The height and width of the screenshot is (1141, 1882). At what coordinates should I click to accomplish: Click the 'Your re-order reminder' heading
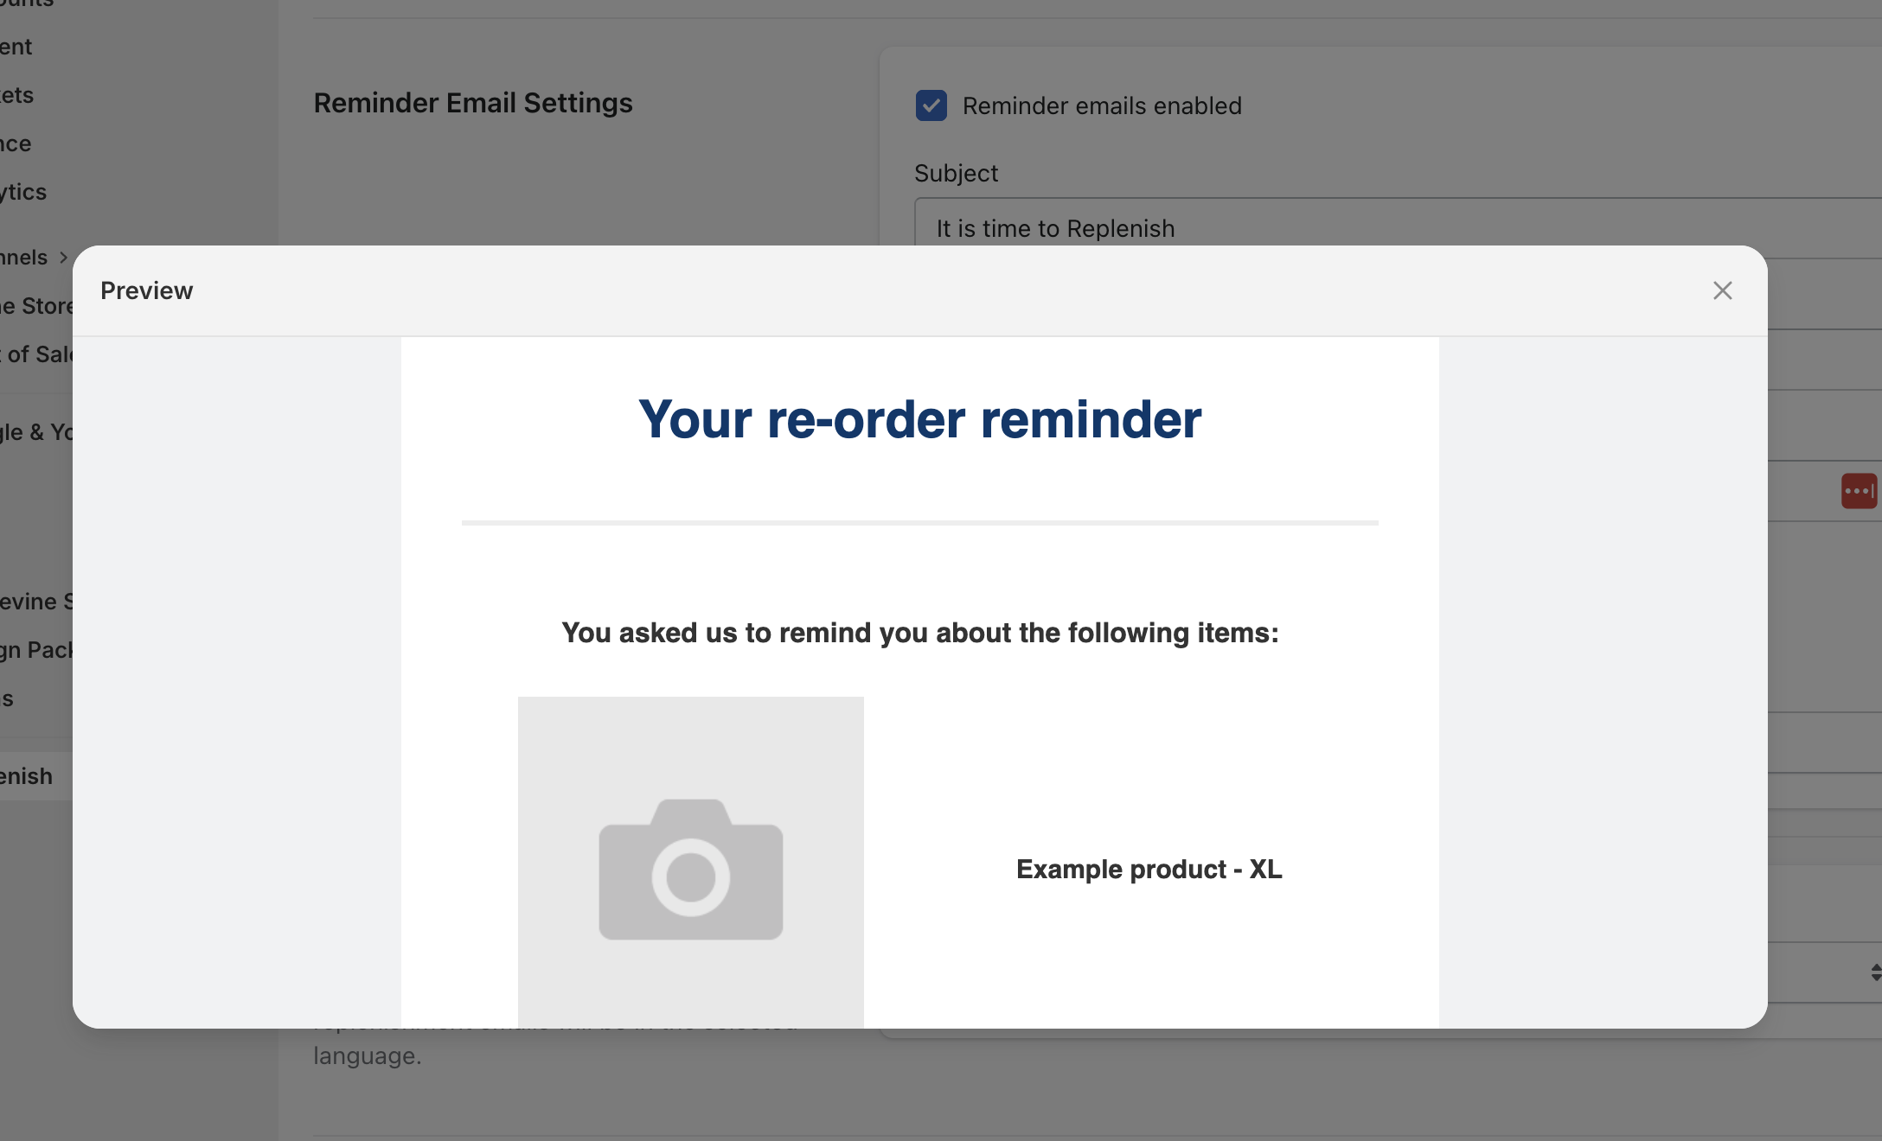pyautogui.click(x=919, y=419)
